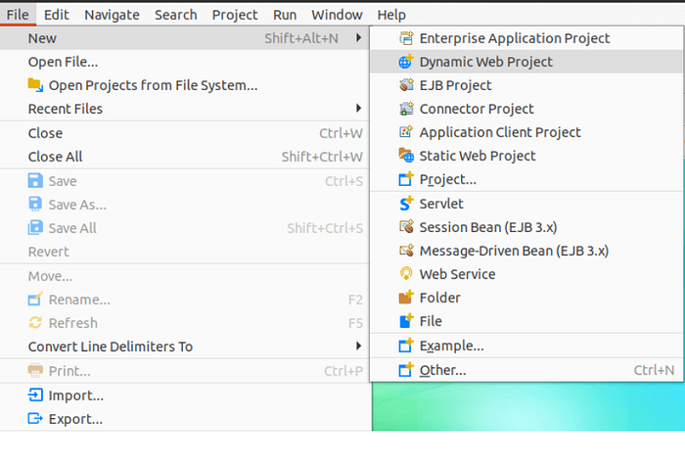This screenshot has height=464, width=685.
Task: Click the Dynamic Web Project globe icon
Action: [x=406, y=62]
